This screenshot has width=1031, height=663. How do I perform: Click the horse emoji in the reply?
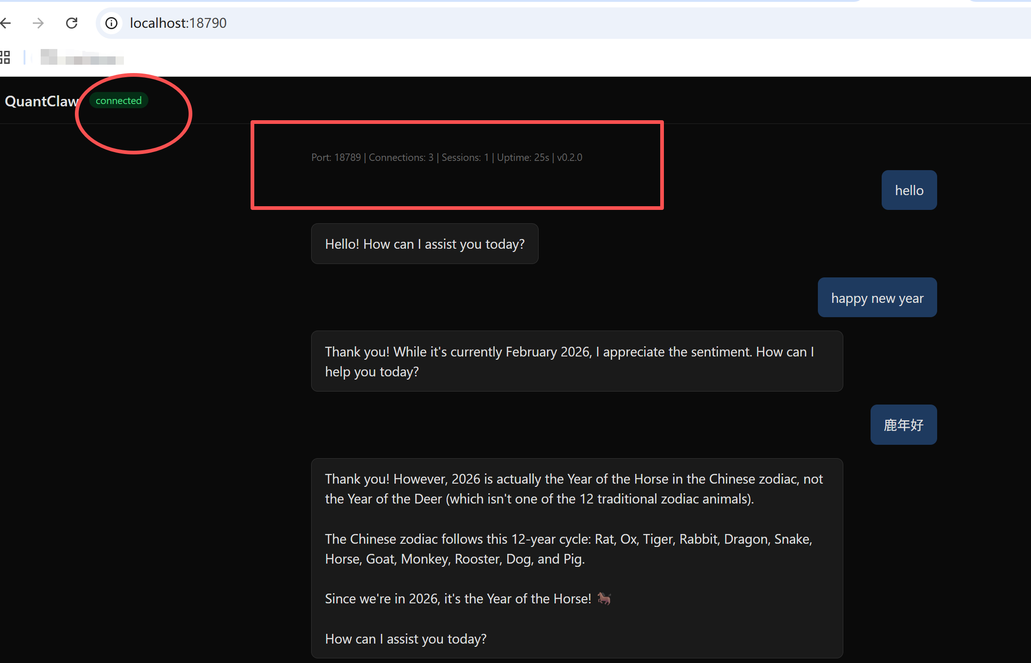[604, 599]
